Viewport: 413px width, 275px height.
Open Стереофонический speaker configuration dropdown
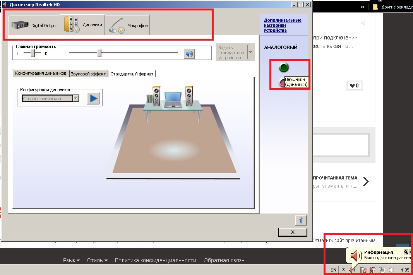point(51,98)
